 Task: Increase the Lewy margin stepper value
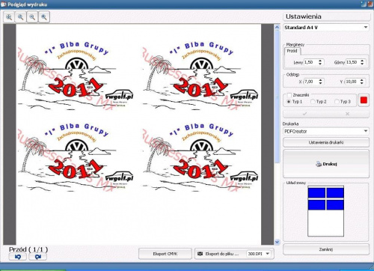320,61
